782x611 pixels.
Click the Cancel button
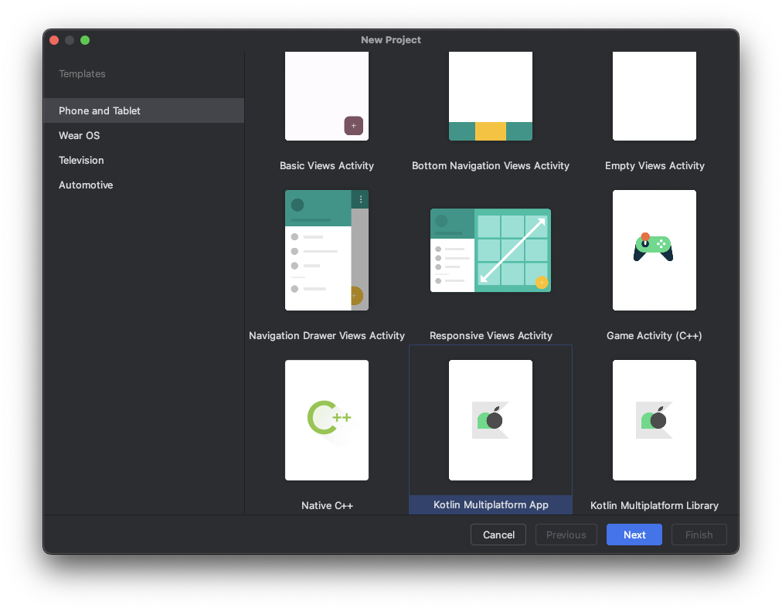click(498, 535)
